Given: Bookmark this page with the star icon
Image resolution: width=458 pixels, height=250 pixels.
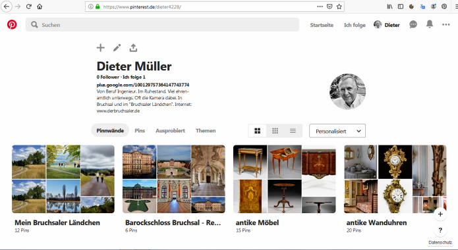Looking at the screenshot, I should click(x=339, y=7).
